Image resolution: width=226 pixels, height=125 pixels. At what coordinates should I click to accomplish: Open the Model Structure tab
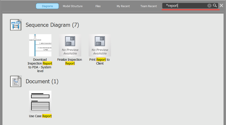click(73, 6)
